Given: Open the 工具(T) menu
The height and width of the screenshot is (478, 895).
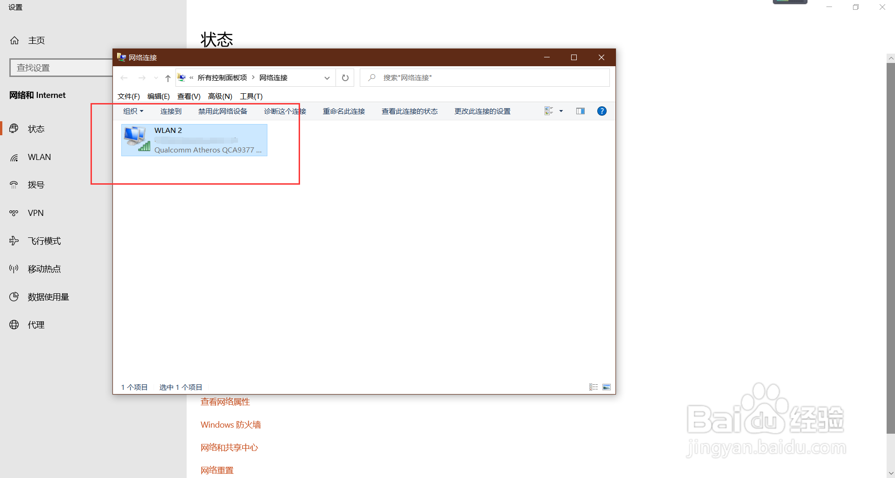Looking at the screenshot, I should coord(251,97).
